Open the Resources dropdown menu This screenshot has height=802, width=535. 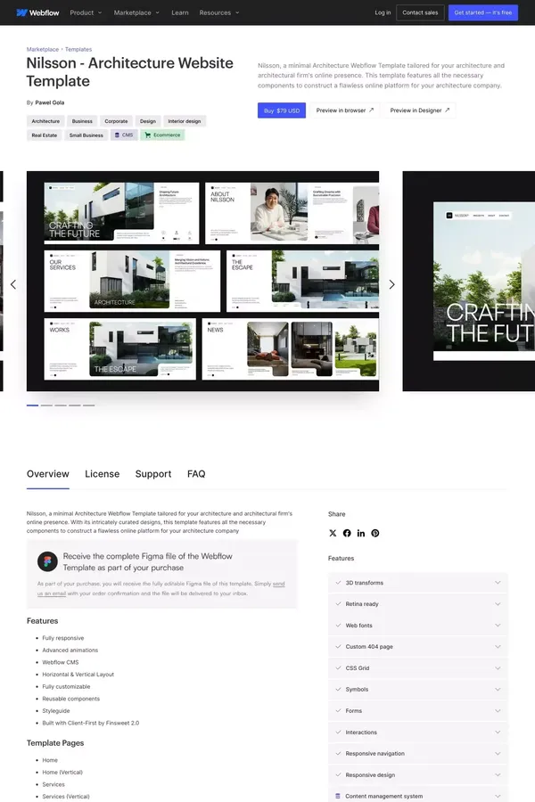219,12
